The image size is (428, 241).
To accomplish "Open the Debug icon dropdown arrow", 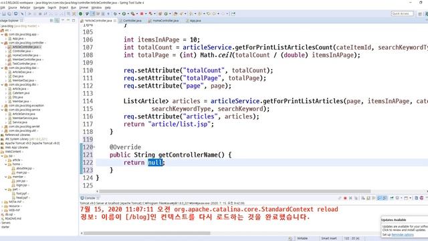I will click(x=119, y=13).
